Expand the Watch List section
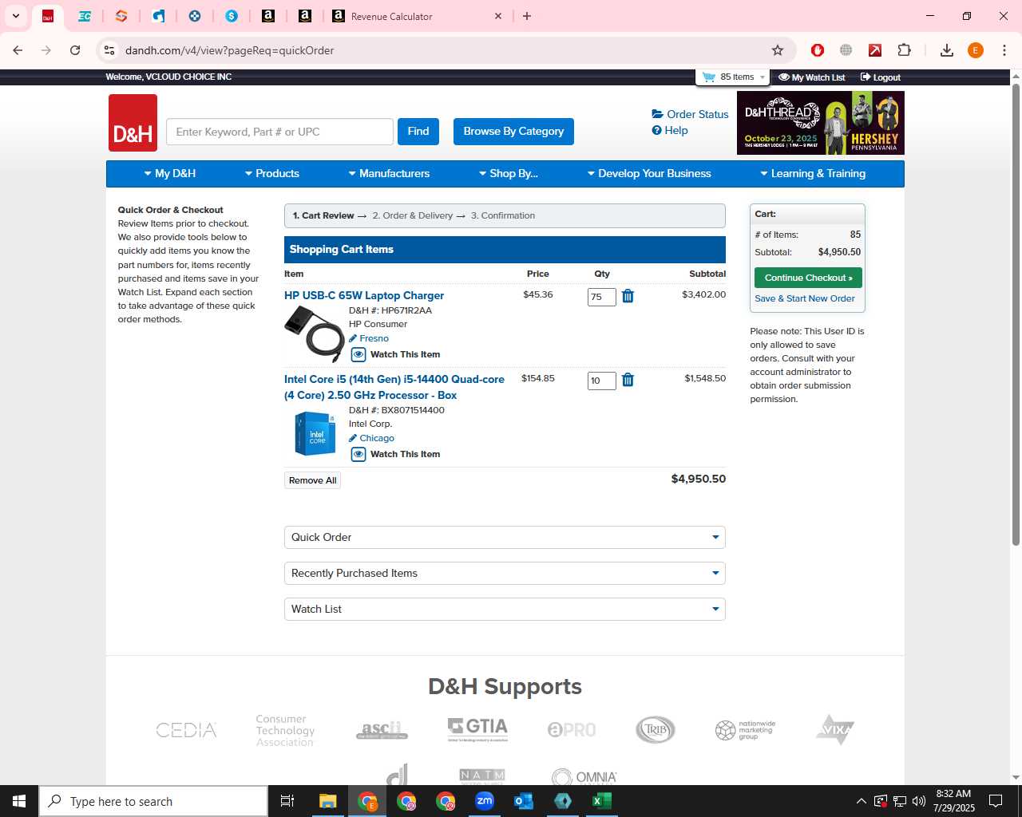 (x=505, y=609)
